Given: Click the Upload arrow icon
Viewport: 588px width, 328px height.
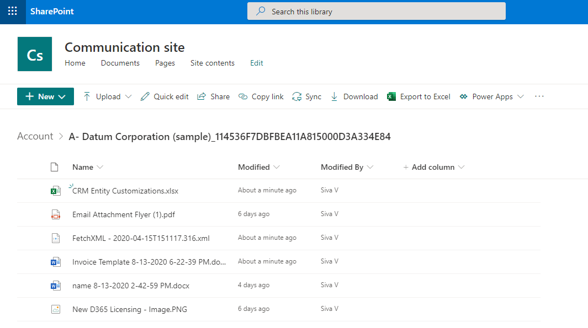Looking at the screenshot, I should coord(87,96).
